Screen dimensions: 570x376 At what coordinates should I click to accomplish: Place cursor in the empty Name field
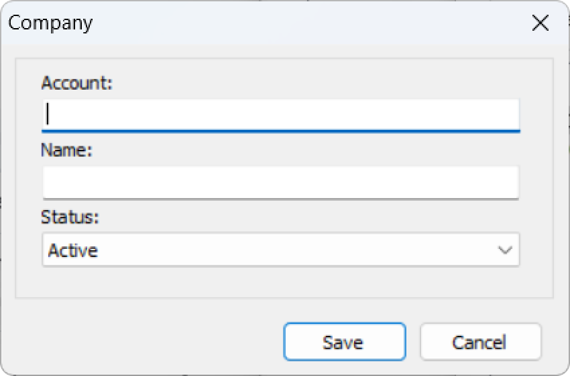(x=280, y=181)
